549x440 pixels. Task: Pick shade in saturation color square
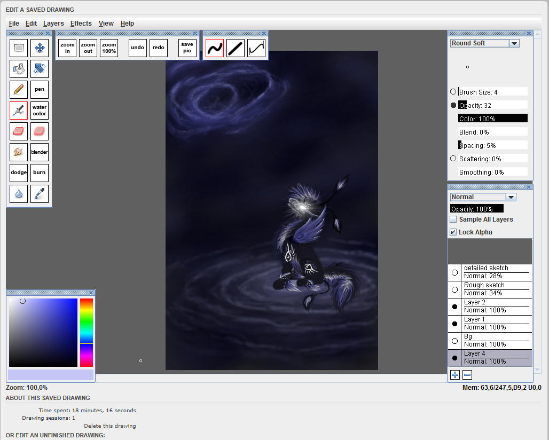click(43, 333)
